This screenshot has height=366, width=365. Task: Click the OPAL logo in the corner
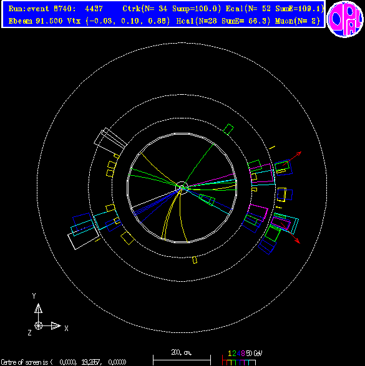pyautogui.click(x=345, y=19)
